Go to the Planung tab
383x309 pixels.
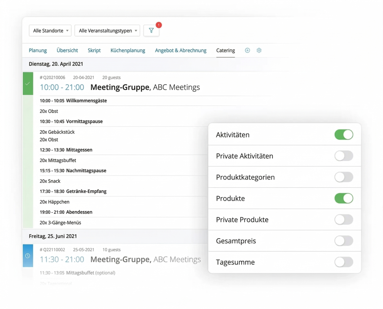[x=38, y=50]
